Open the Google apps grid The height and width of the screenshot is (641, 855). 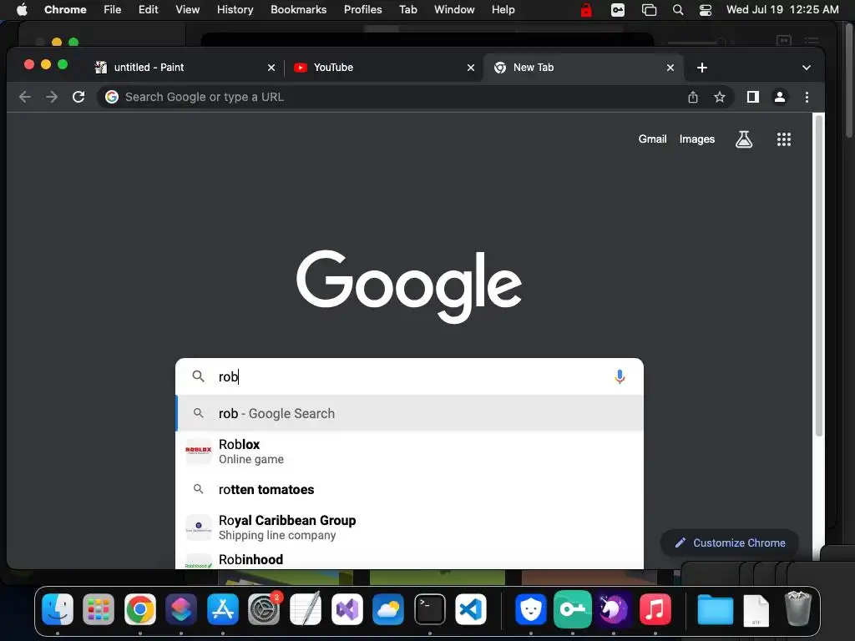point(783,139)
